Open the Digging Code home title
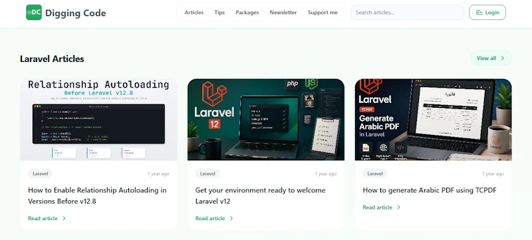Viewport: 532px width, 240px height. [x=75, y=13]
